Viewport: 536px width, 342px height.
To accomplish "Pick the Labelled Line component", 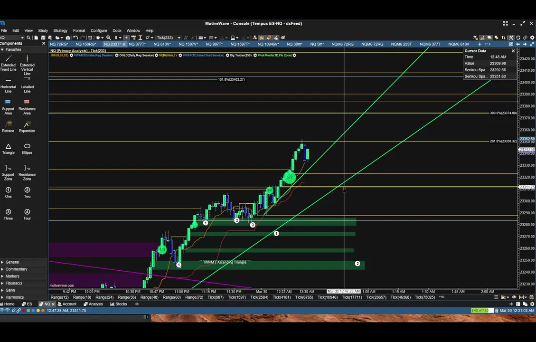I will pyautogui.click(x=27, y=85).
